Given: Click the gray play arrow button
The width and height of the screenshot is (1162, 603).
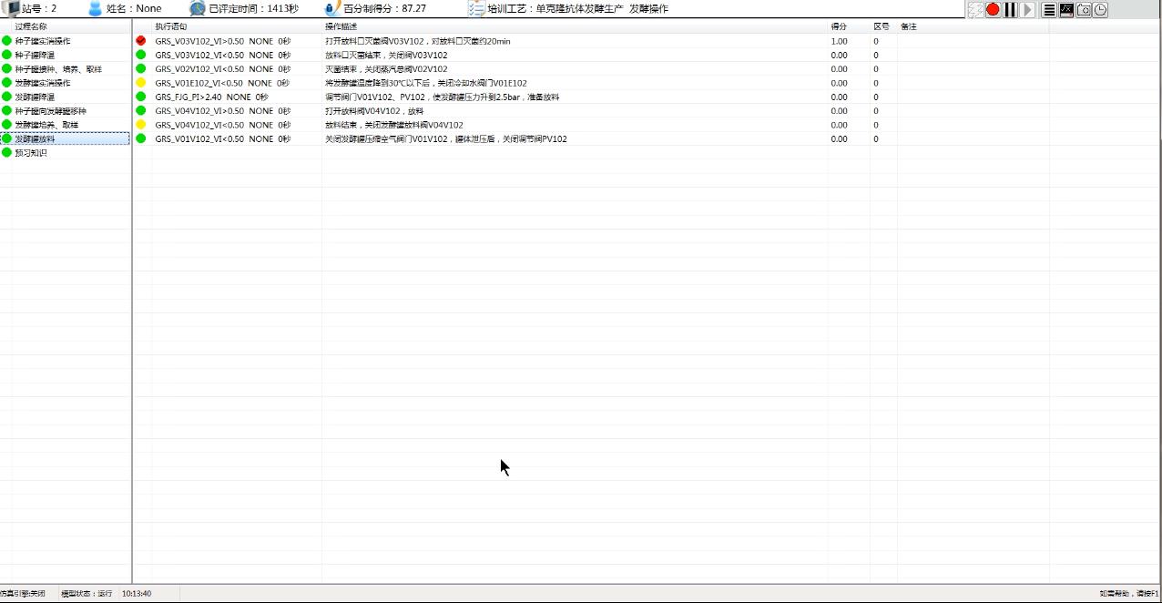Looking at the screenshot, I should (x=1028, y=9).
